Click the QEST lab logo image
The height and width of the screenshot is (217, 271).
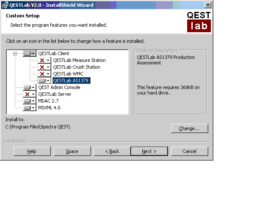click(199, 22)
